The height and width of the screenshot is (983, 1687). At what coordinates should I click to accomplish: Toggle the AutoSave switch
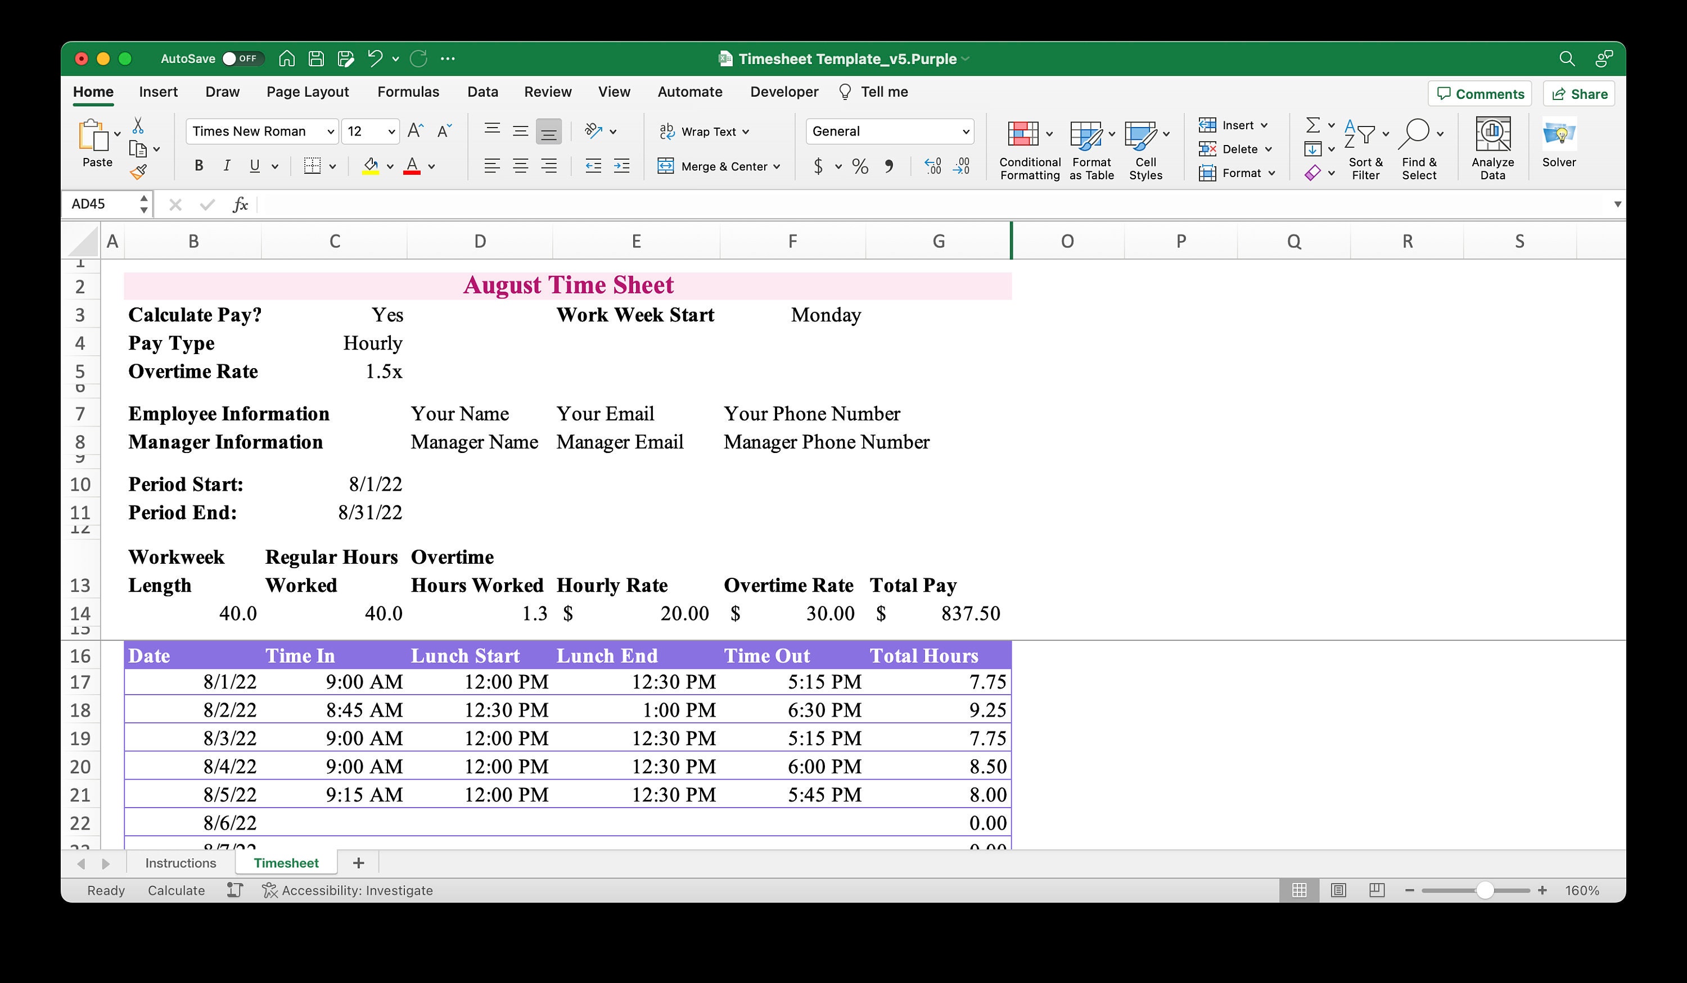click(242, 59)
